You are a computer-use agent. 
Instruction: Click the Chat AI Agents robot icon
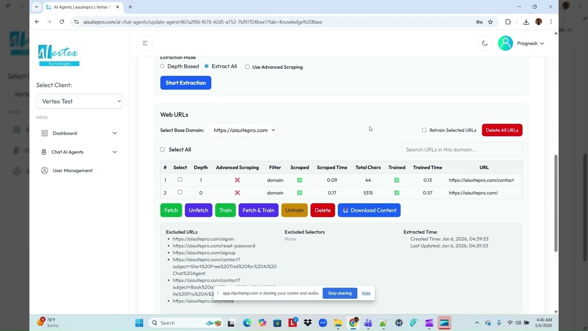(x=44, y=152)
